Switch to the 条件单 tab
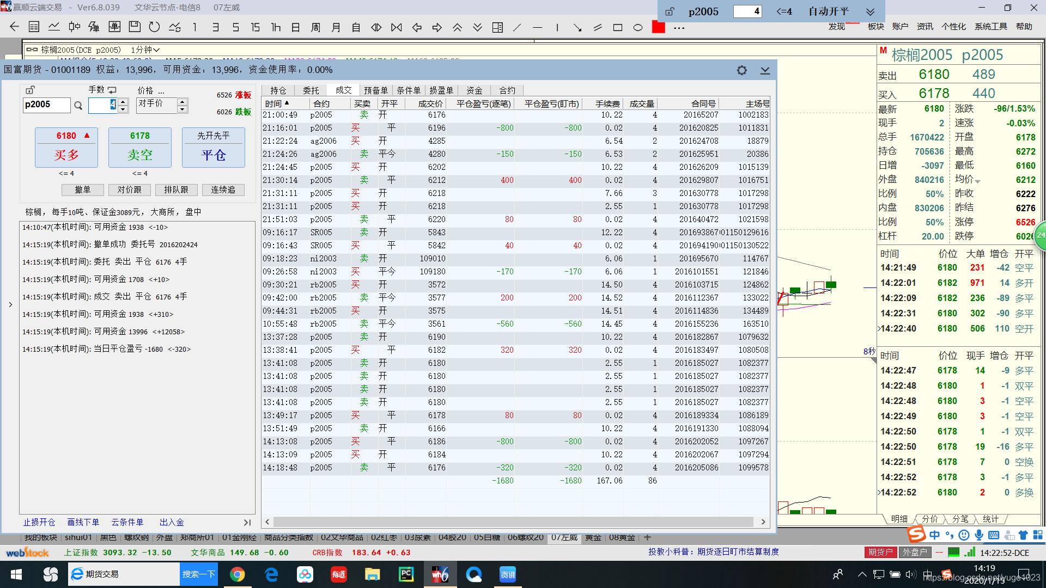This screenshot has height=588, width=1046. click(x=409, y=90)
